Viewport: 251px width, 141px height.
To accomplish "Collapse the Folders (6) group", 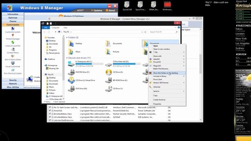I will [67, 38].
